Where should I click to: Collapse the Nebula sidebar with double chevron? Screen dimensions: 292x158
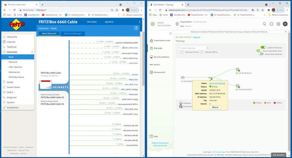pyautogui.click(x=170, y=33)
